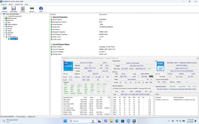Image resolution: width=199 pixels, height=124 pixels.
Task: Open the Sensors thermometer icon
Action: click(23, 9)
